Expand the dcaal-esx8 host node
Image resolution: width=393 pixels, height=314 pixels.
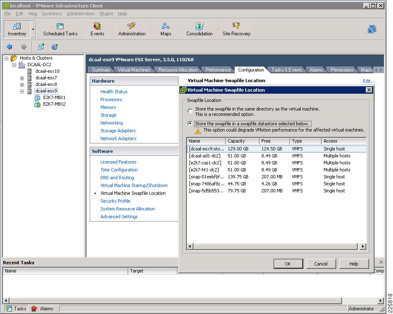coord(22,85)
